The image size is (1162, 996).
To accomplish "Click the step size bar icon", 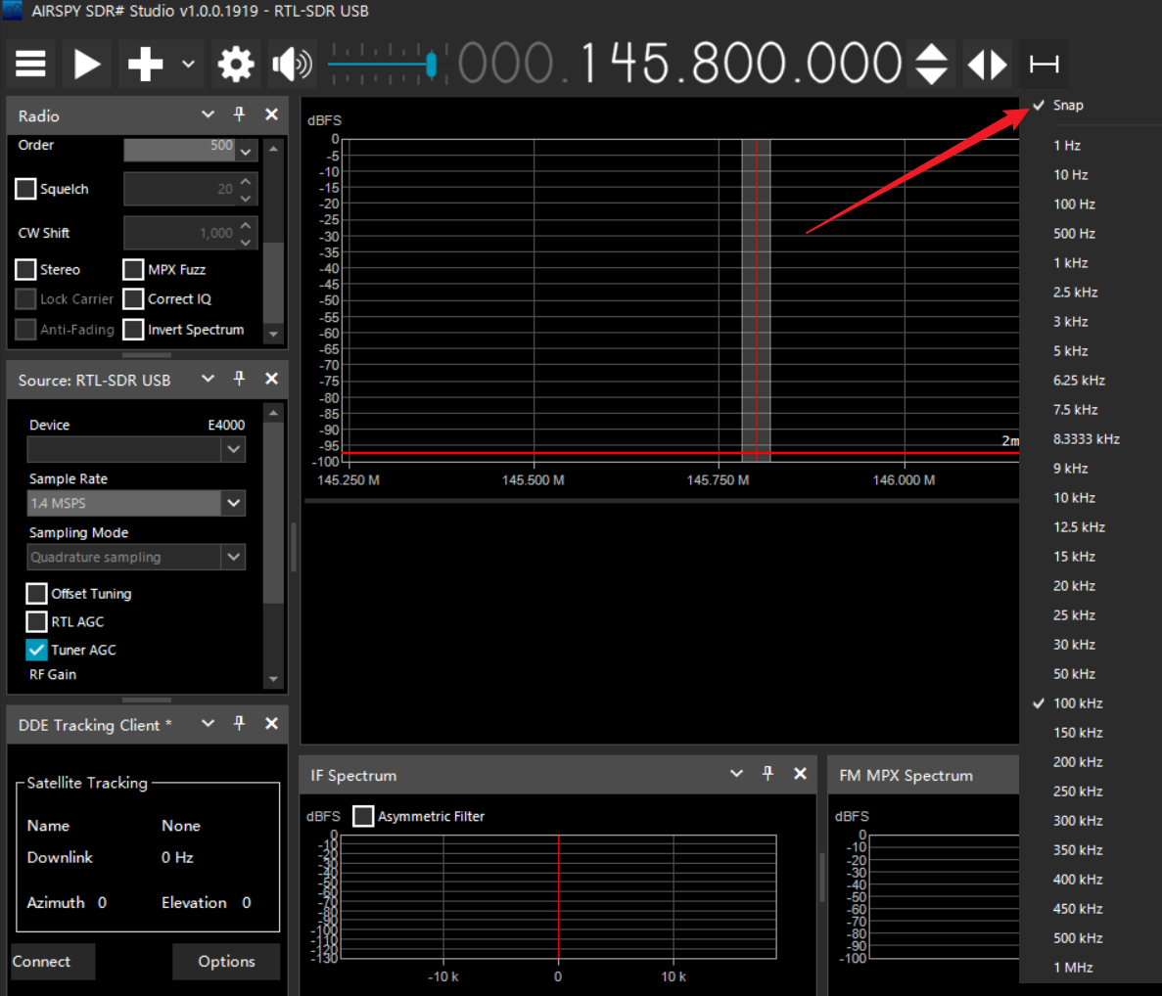I will pyautogui.click(x=1044, y=65).
